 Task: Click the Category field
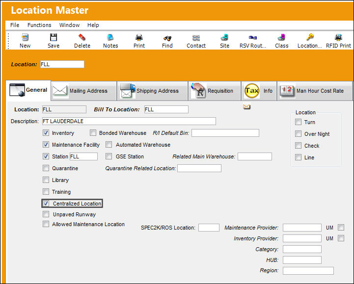302,249
